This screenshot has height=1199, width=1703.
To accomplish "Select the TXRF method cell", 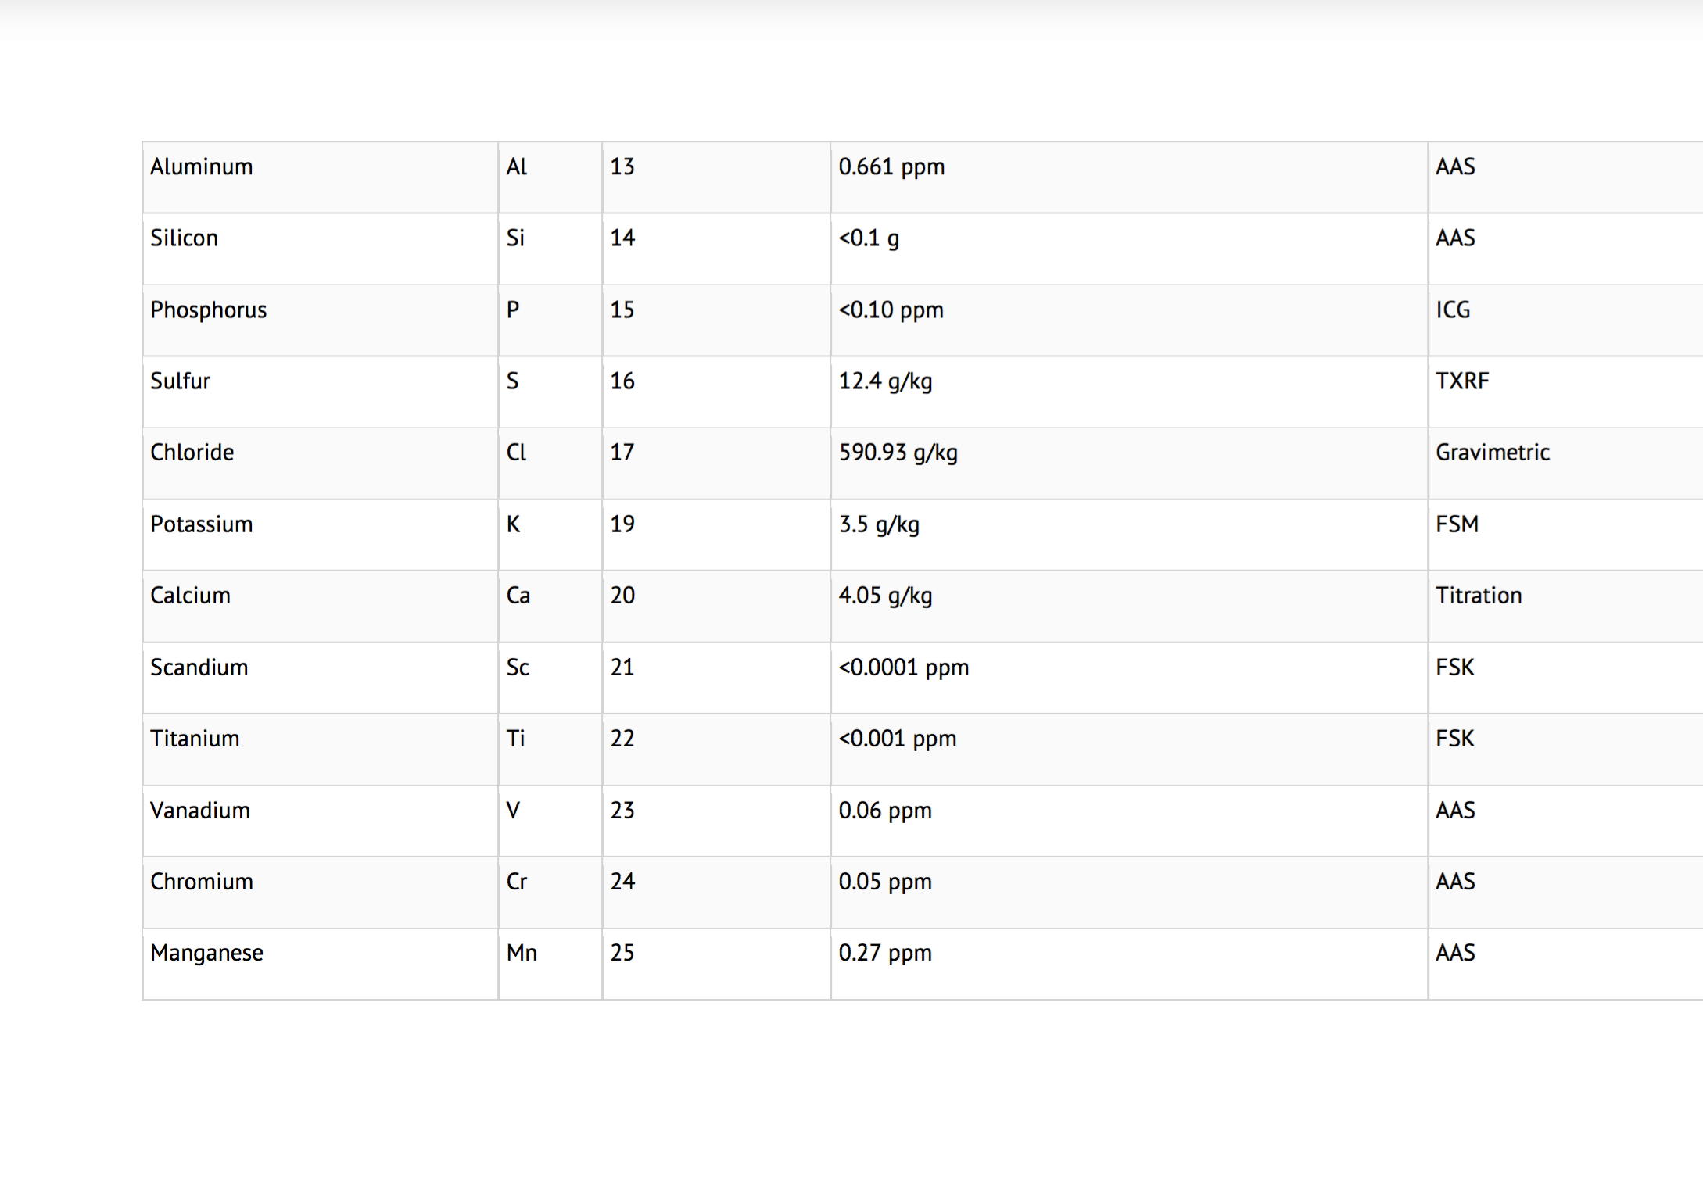I will (1463, 381).
